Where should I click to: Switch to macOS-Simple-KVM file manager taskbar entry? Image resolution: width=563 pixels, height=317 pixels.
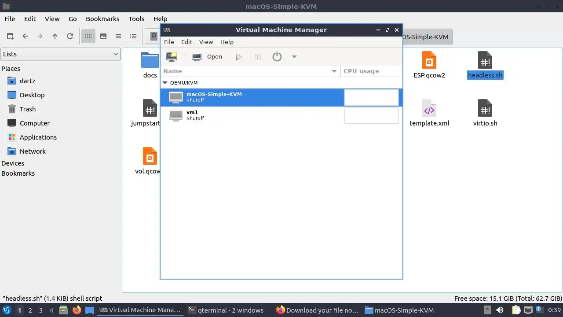click(399, 310)
